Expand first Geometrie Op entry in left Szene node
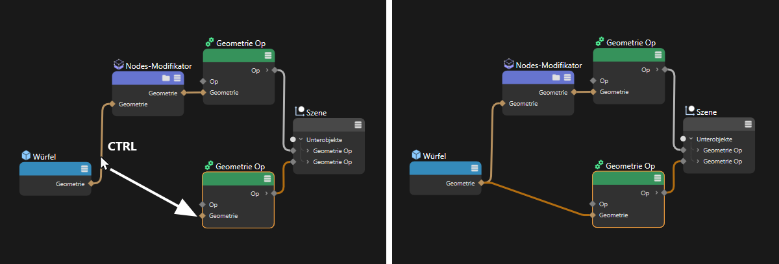 point(308,150)
